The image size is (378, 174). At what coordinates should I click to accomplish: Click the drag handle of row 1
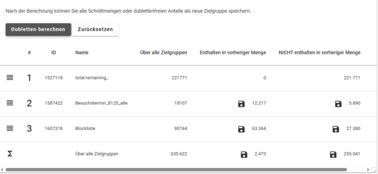(10, 78)
